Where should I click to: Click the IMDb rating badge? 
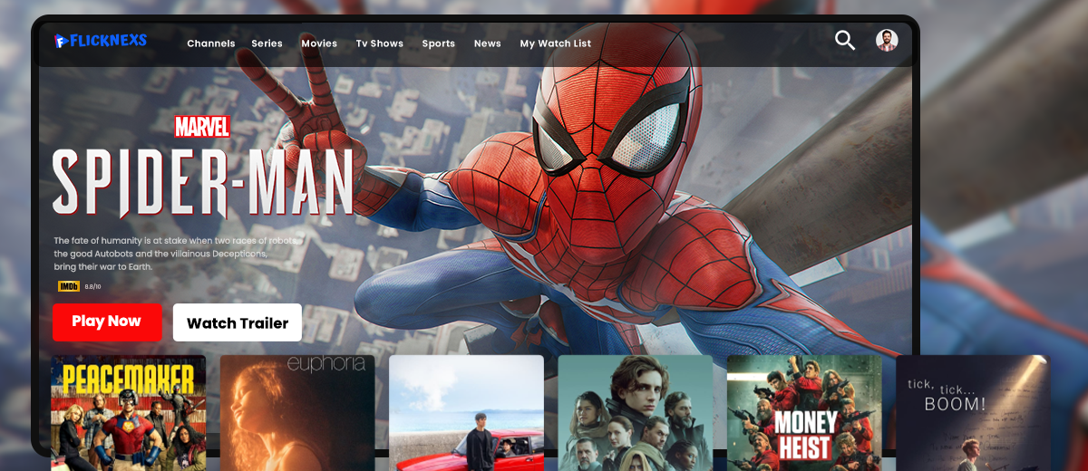click(69, 286)
